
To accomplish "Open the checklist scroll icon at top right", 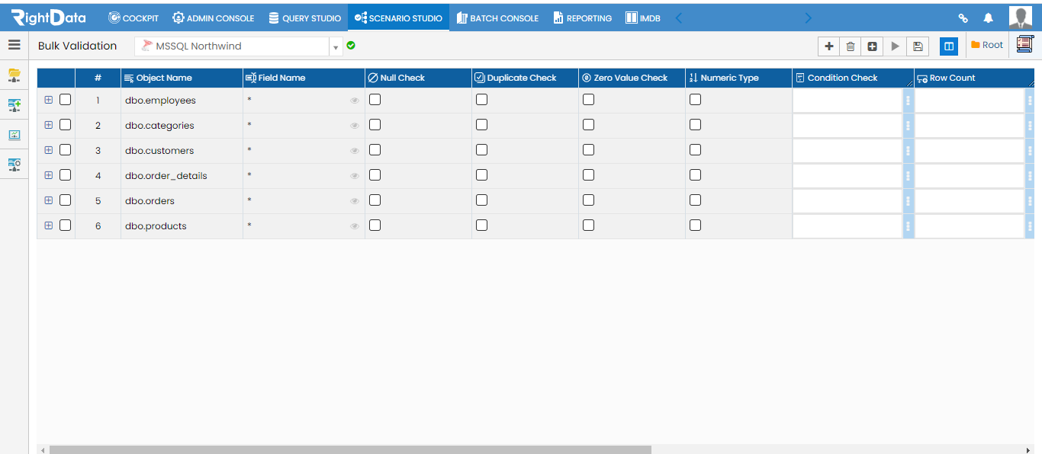I will [x=1024, y=45].
